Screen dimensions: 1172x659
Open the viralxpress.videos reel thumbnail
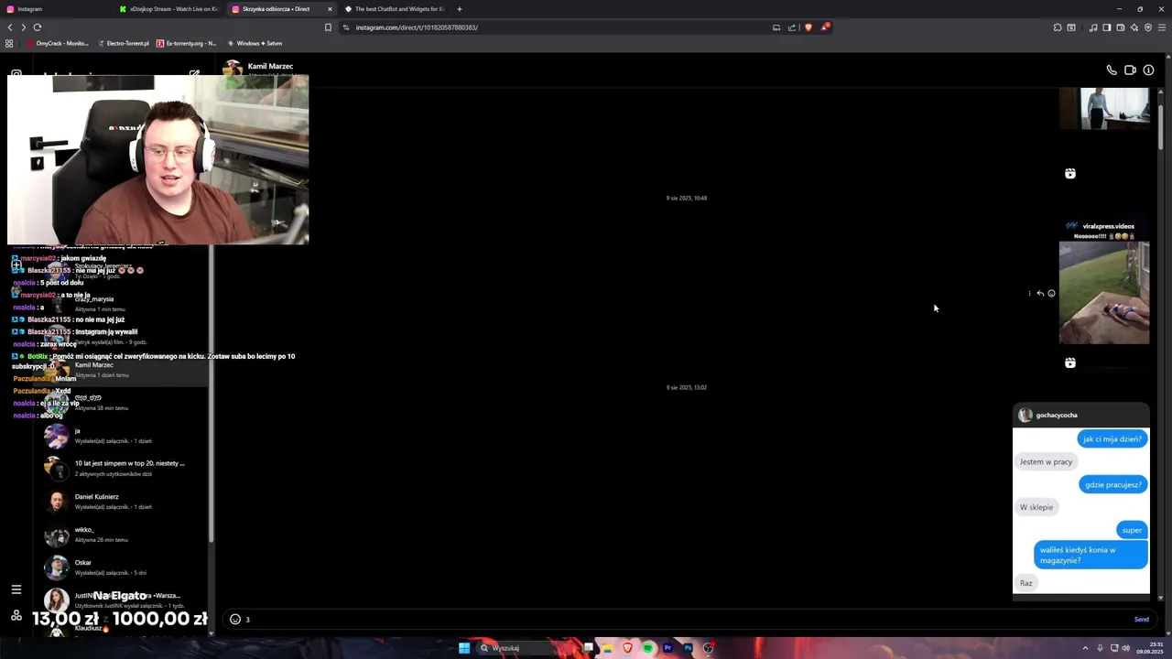point(1104,293)
